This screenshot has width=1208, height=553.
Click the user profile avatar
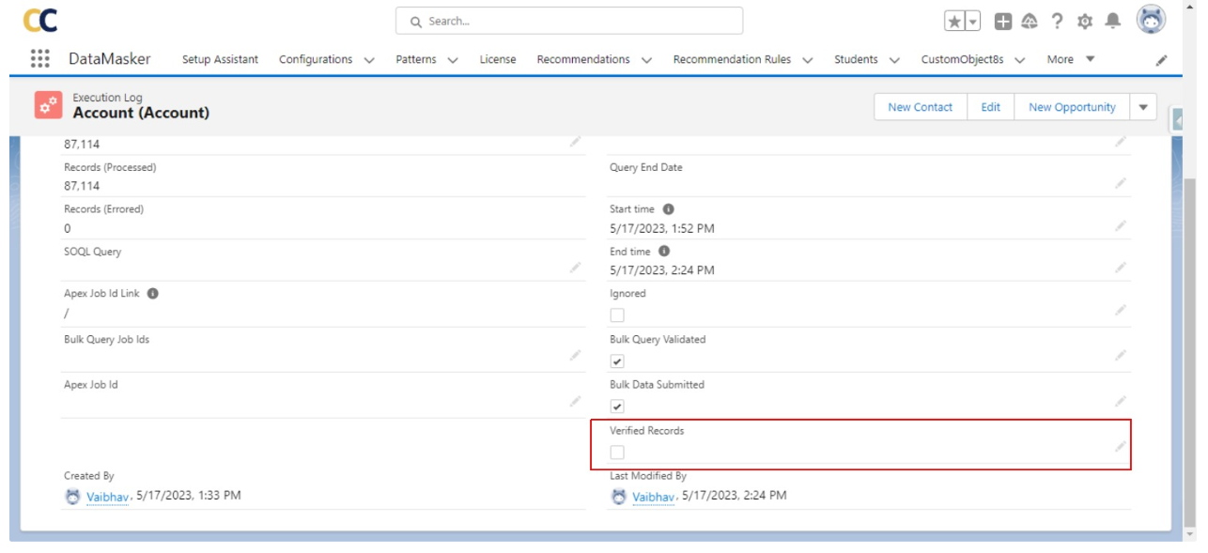(1151, 20)
